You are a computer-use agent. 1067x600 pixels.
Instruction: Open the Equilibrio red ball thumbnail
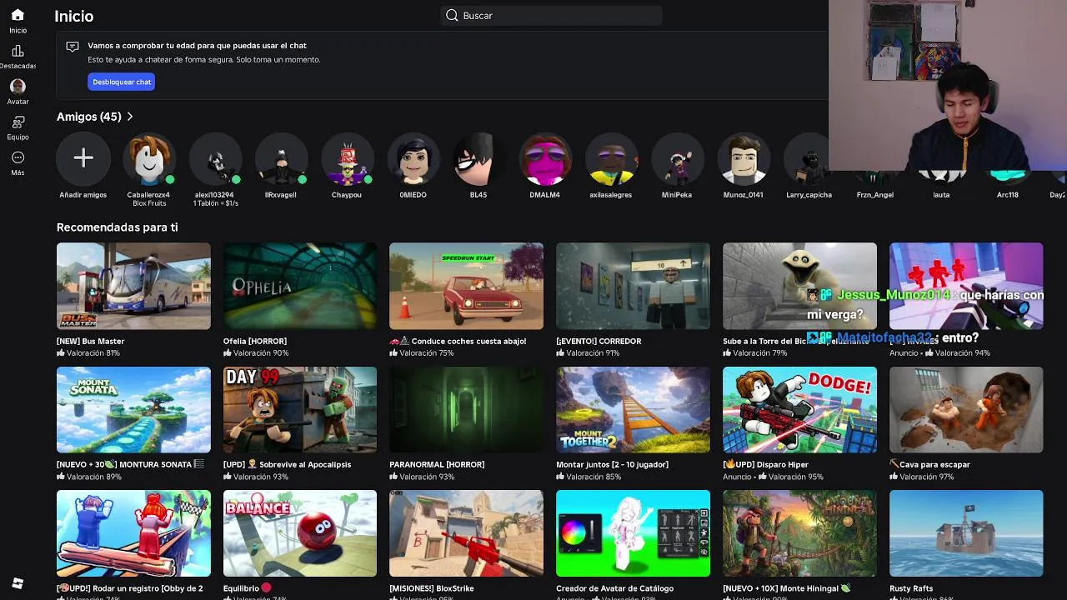[300, 533]
